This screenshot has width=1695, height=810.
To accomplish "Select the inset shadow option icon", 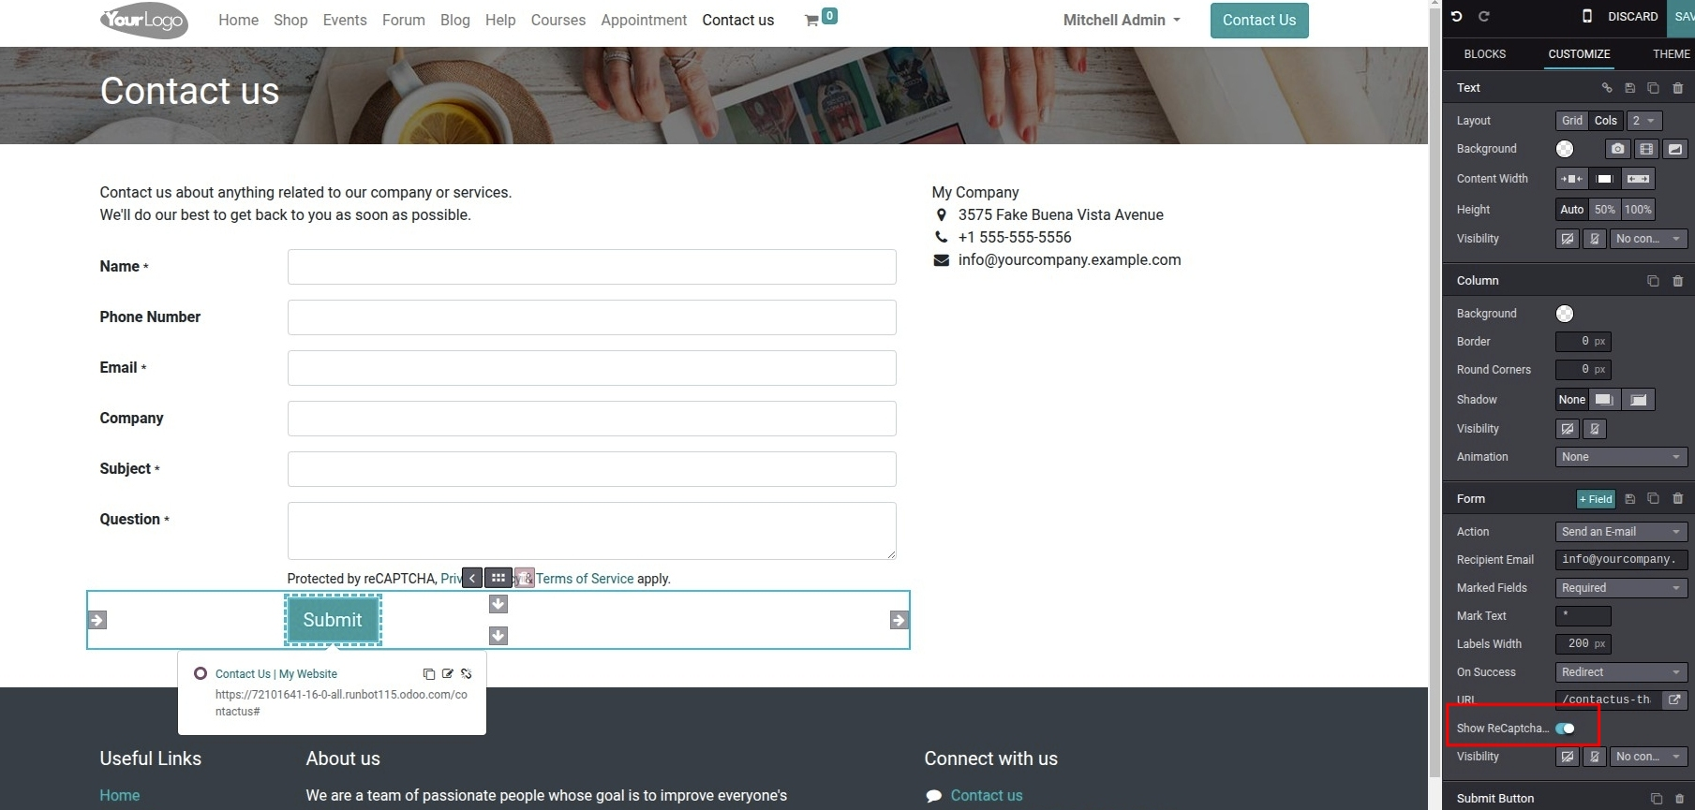I will tap(1638, 400).
